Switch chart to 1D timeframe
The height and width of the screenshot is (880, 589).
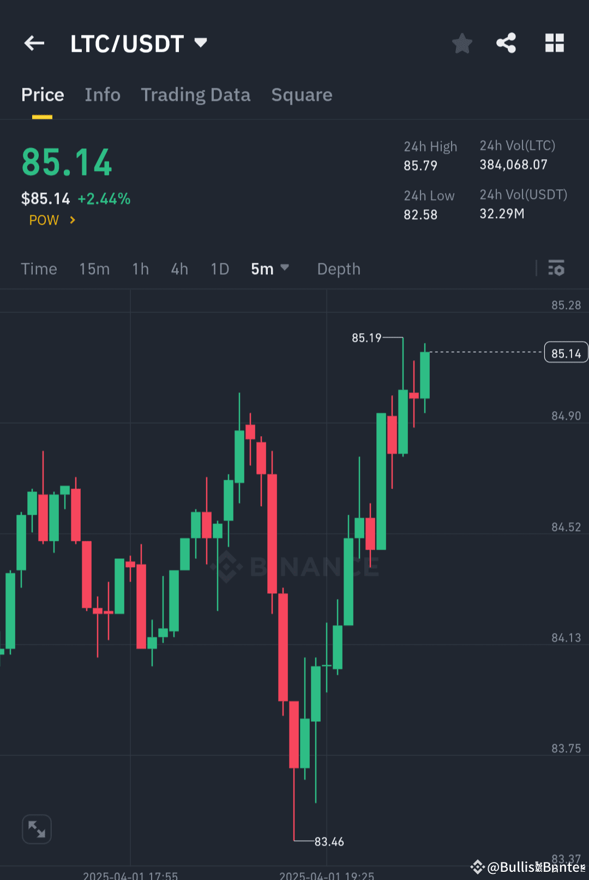219,268
